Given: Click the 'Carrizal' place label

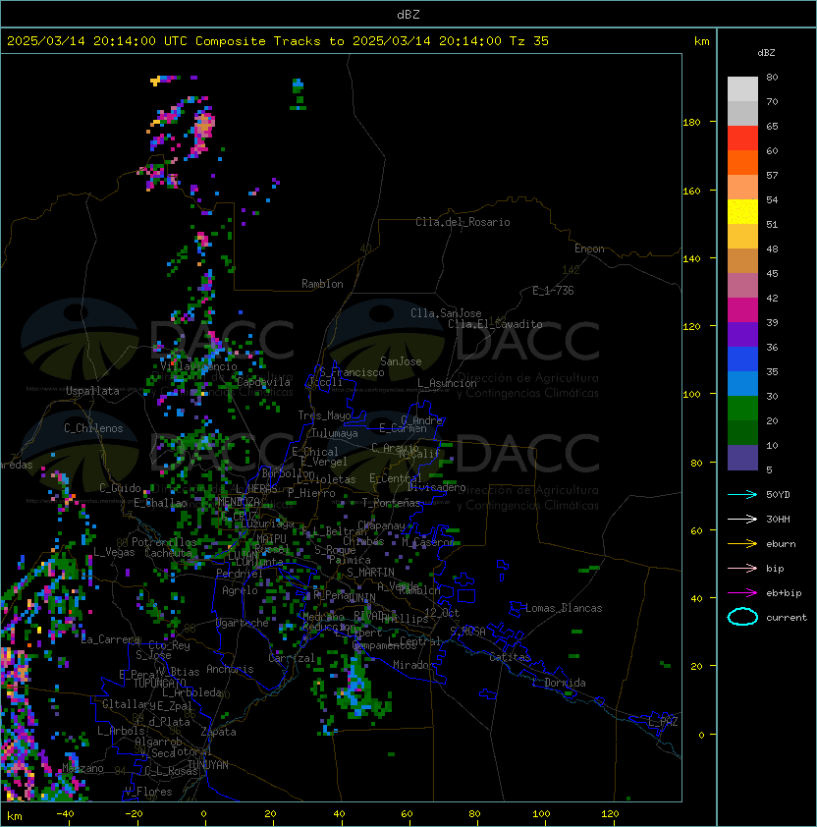Looking at the screenshot, I should 292,658.
